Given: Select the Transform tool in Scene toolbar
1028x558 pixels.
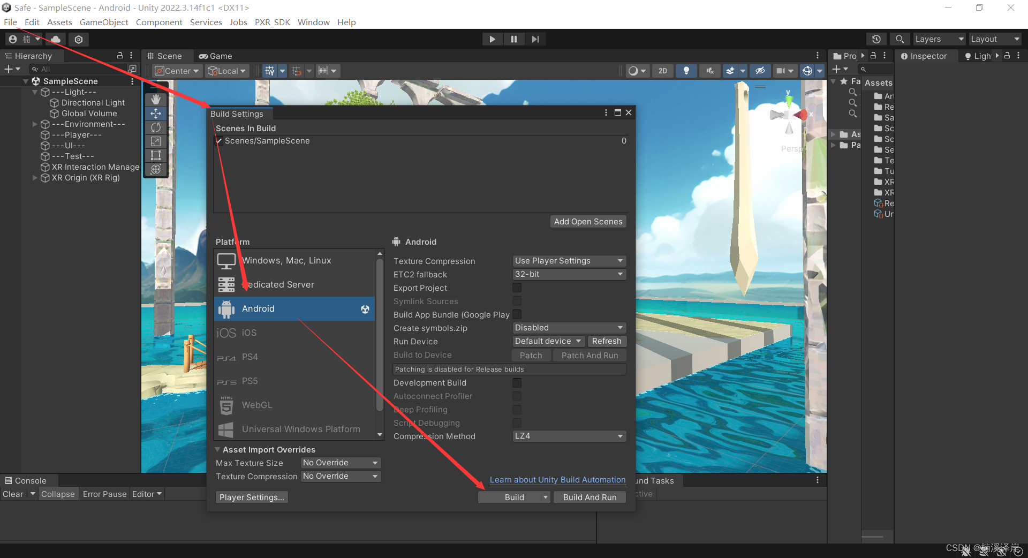Looking at the screenshot, I should (x=156, y=169).
